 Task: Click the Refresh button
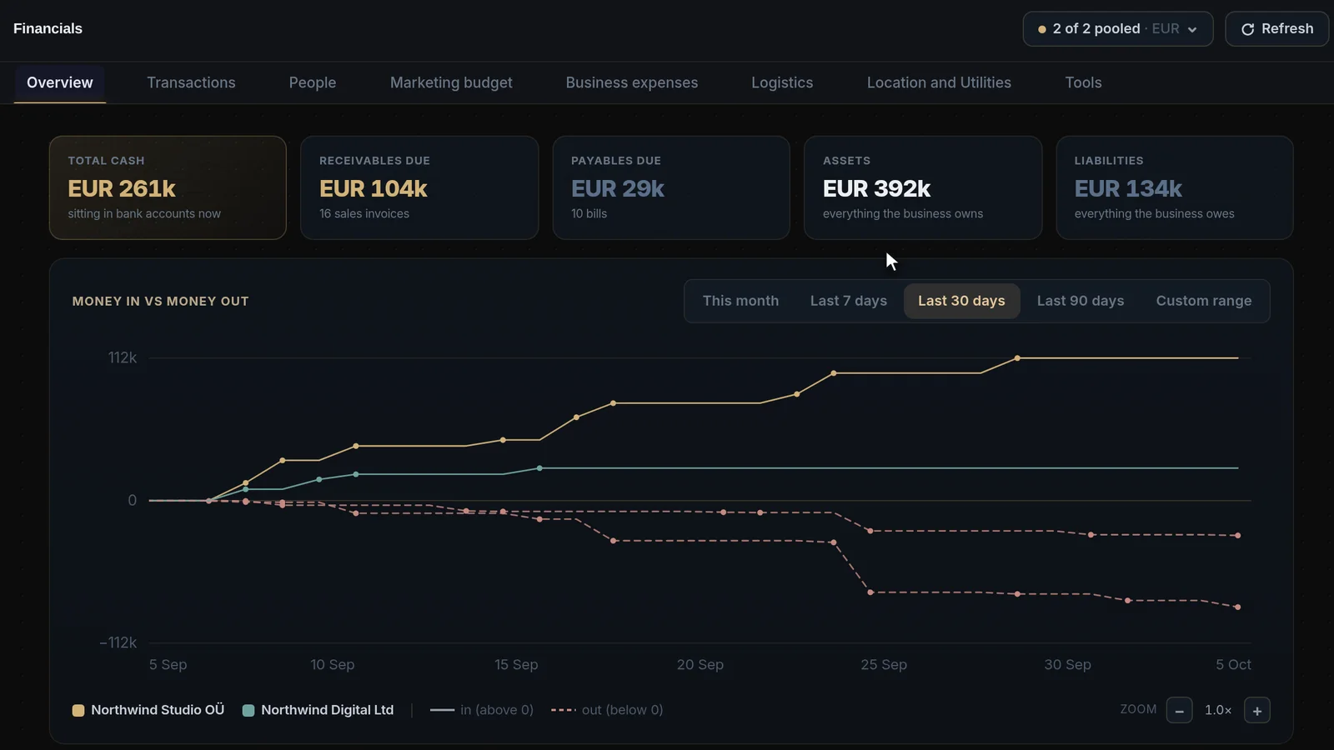(1276, 29)
